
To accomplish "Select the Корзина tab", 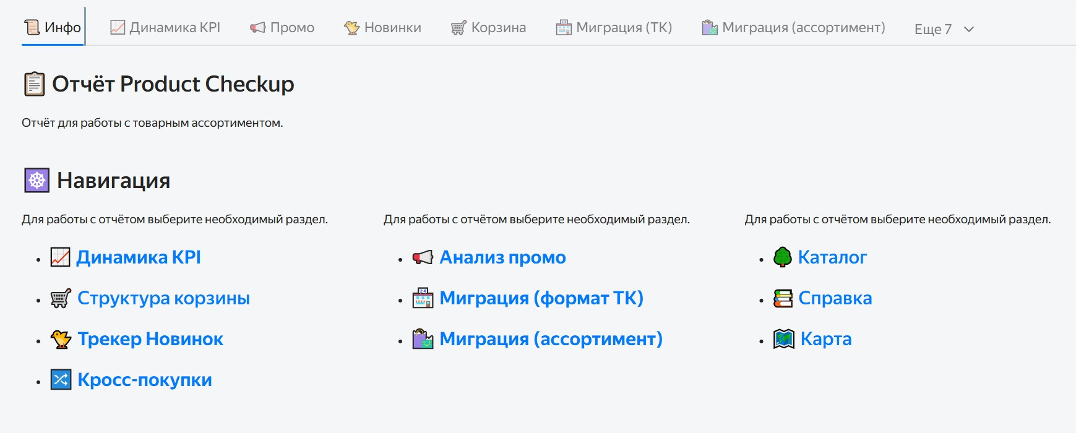I will tap(488, 27).
